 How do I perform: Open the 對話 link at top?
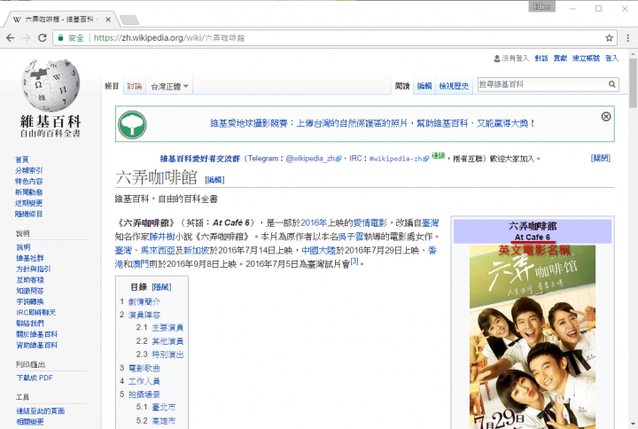click(541, 58)
